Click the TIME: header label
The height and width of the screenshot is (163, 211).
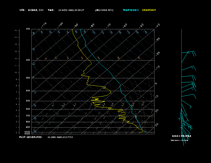pos(51,10)
